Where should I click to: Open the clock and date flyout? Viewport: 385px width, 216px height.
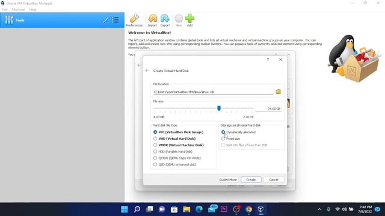click(365, 209)
